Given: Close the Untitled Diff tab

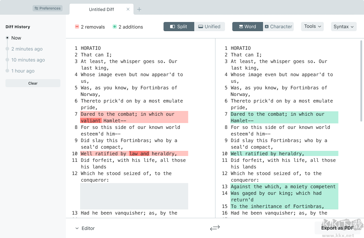Looking at the screenshot, I should [128, 9].
